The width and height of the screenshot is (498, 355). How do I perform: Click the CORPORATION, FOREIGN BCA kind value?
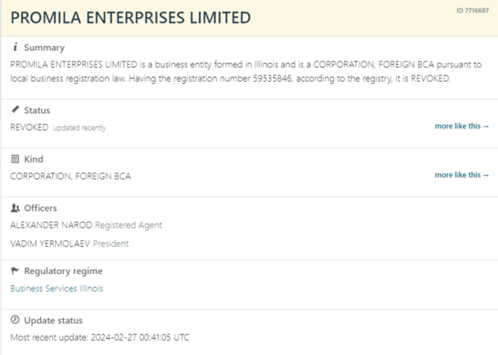71,177
